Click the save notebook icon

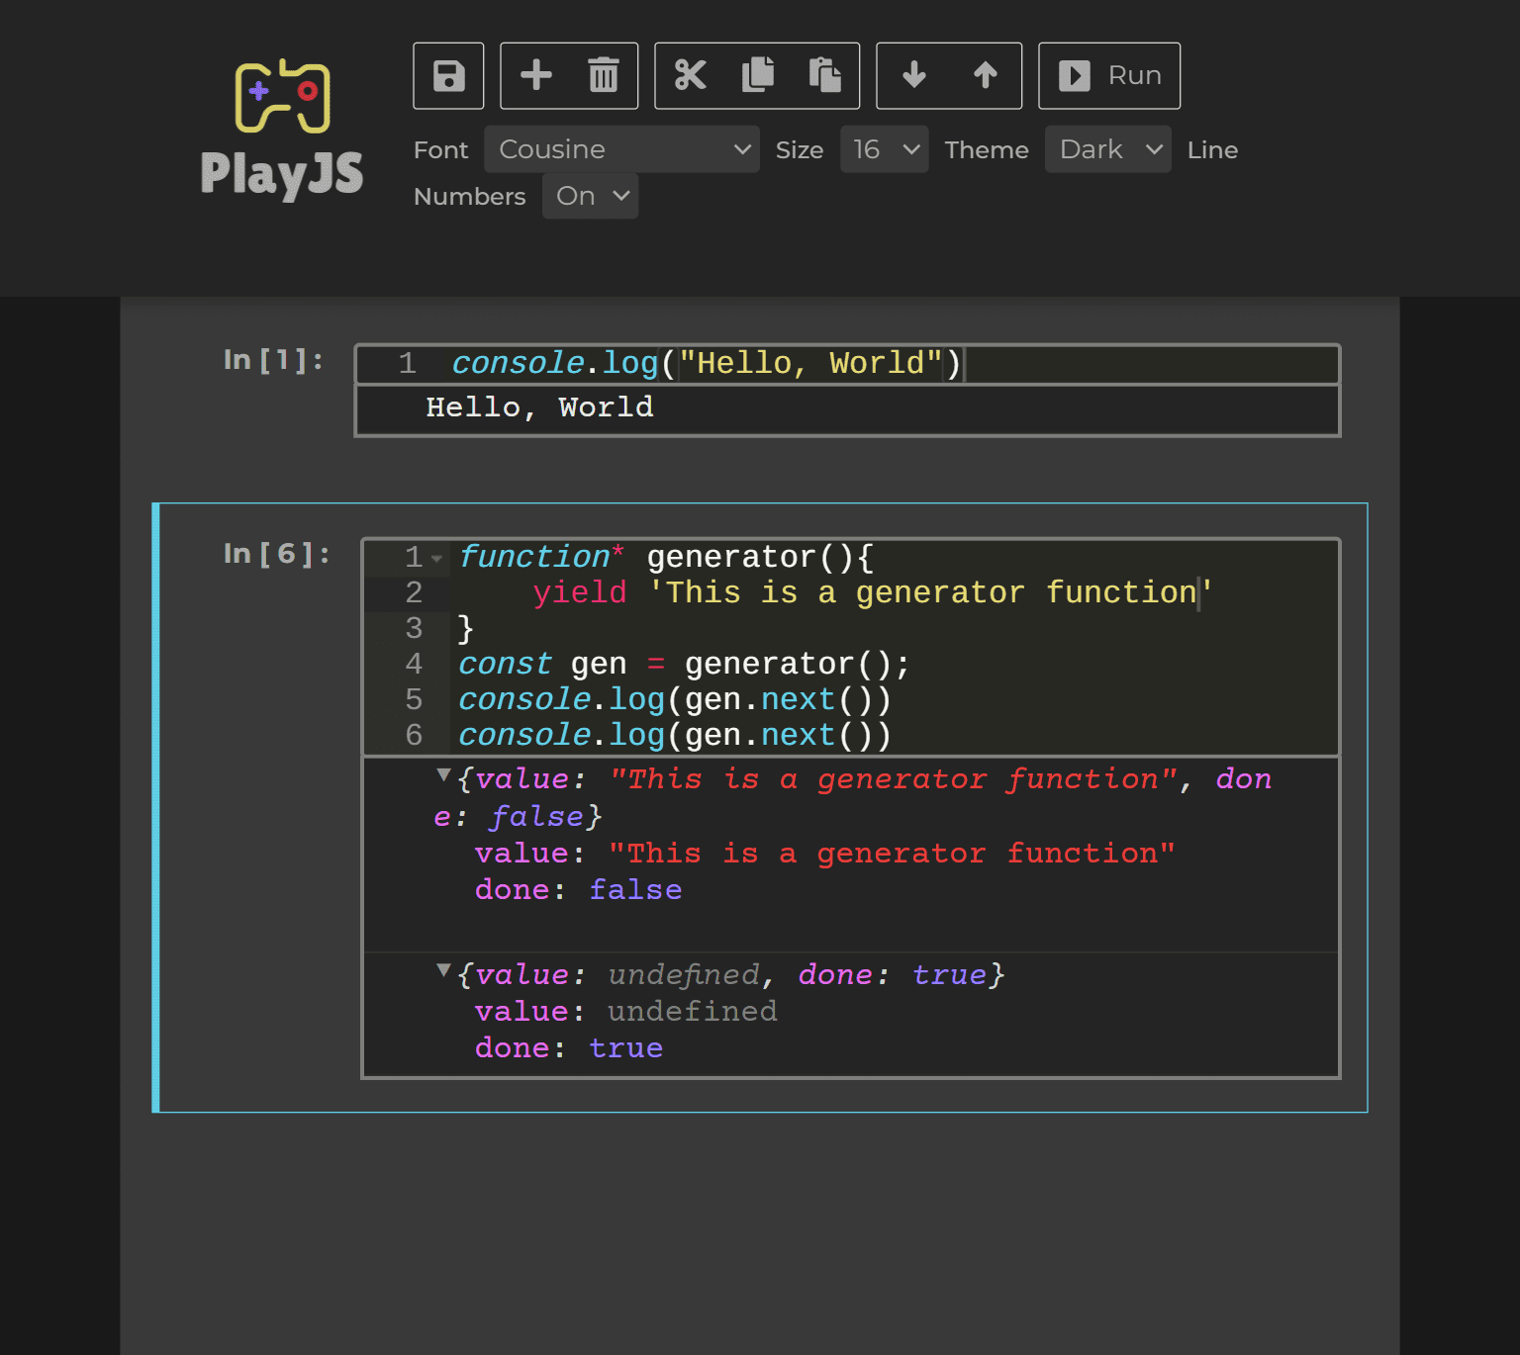(448, 75)
